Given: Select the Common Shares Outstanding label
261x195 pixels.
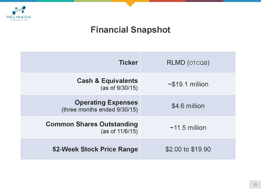Looking at the screenshot, I should (92, 124).
